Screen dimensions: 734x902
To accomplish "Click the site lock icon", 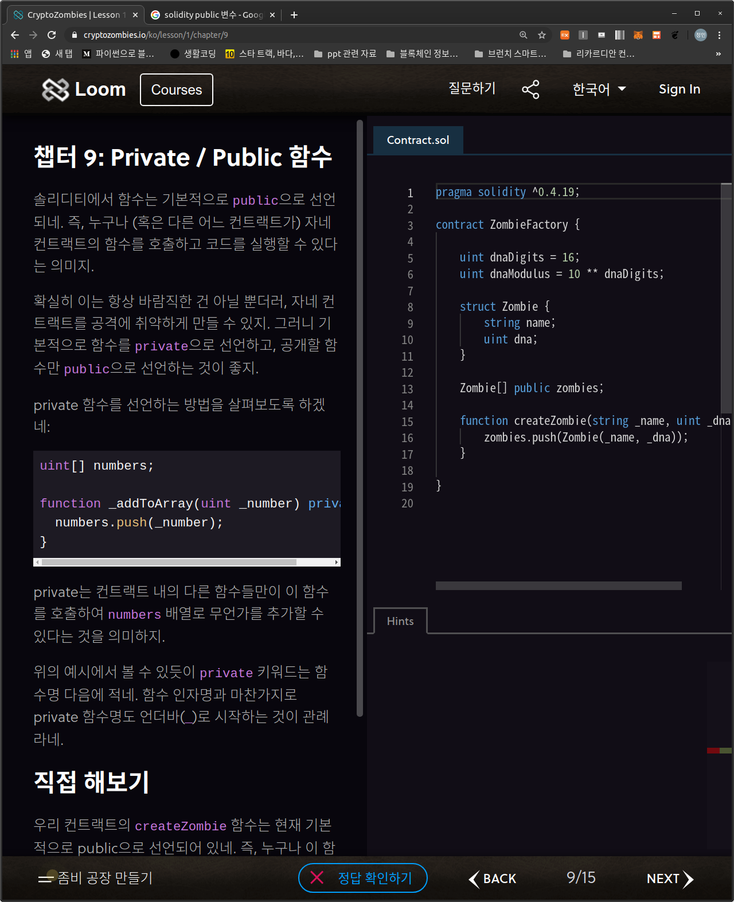I will [74, 35].
